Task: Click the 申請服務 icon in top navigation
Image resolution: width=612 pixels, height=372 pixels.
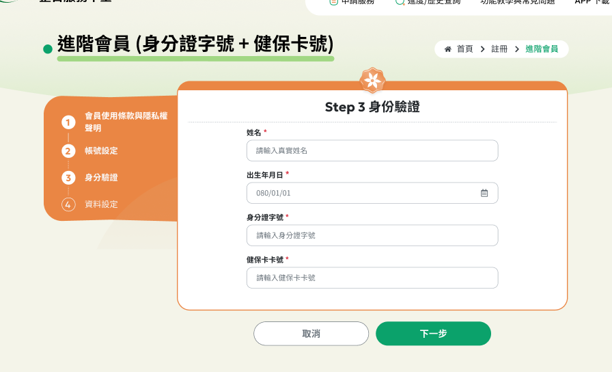Action: [334, 2]
